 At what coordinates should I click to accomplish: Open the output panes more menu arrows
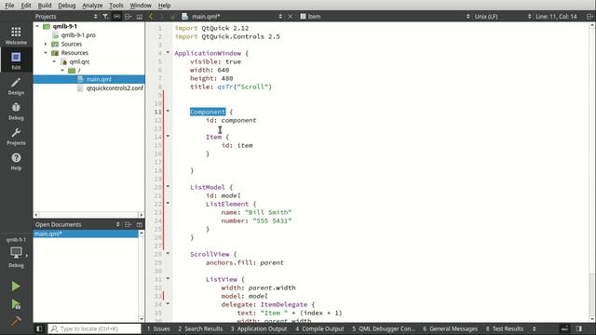pos(534,328)
